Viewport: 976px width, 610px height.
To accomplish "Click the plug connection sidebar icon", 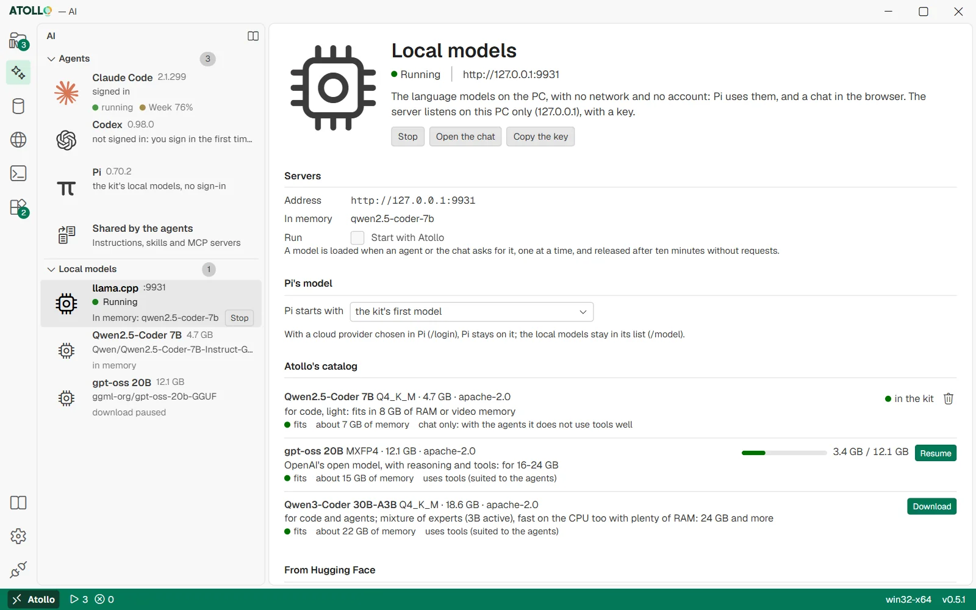I will (x=18, y=570).
